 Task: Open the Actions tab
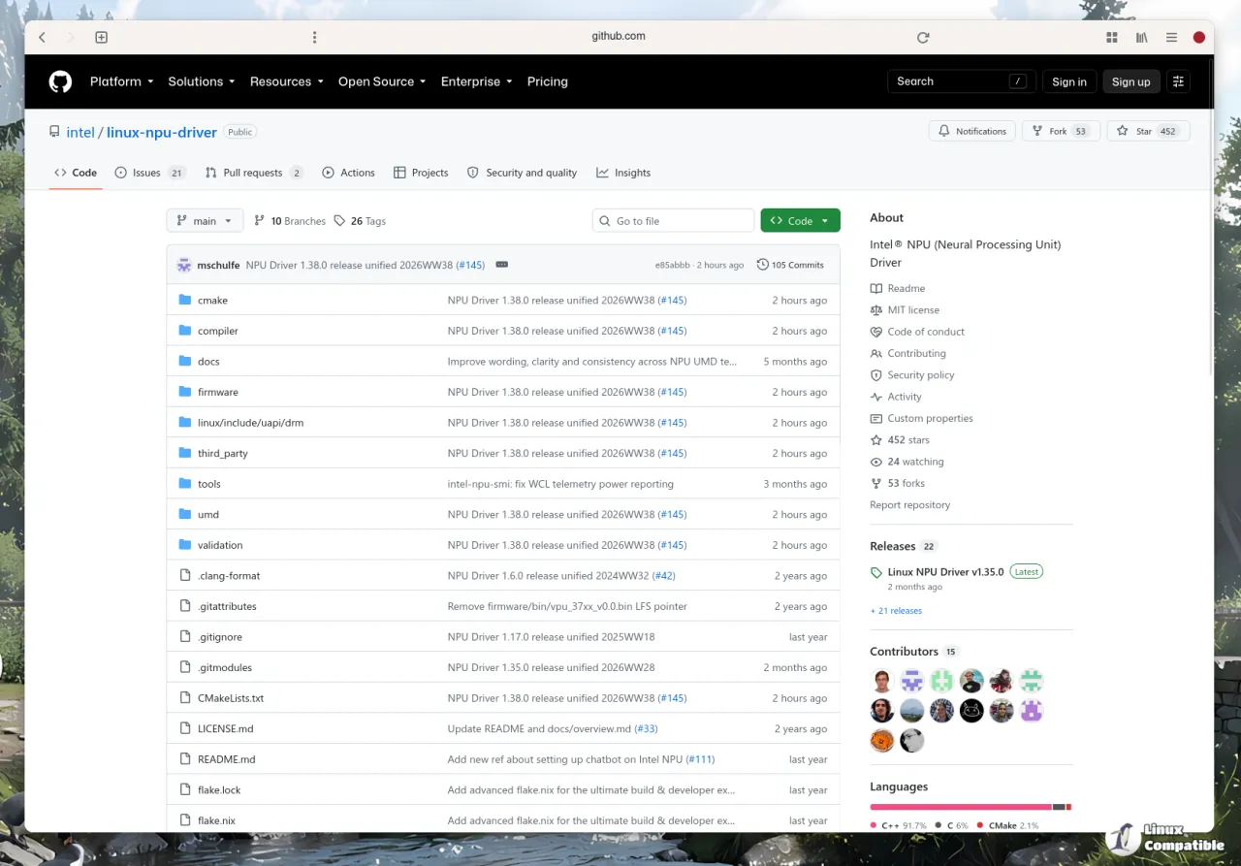click(348, 173)
